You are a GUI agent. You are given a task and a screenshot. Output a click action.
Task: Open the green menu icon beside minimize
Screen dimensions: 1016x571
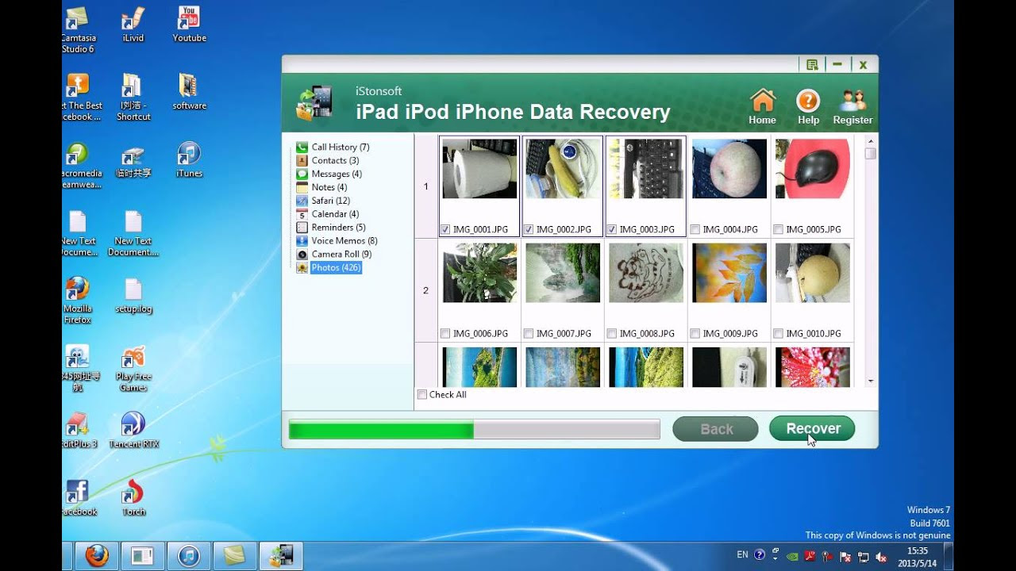click(812, 65)
